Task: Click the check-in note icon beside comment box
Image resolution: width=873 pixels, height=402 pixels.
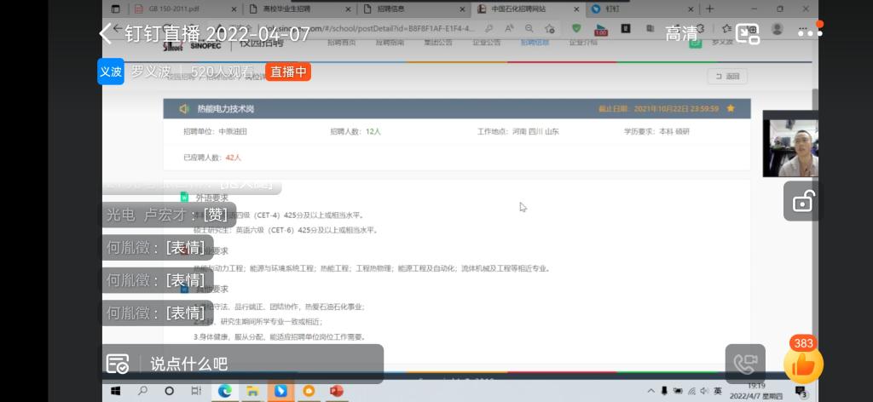Action: [118, 365]
